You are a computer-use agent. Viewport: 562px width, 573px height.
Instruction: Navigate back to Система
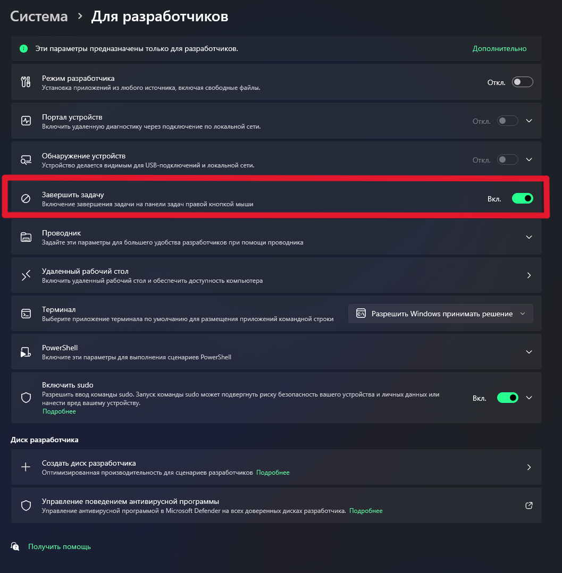pyautogui.click(x=38, y=16)
